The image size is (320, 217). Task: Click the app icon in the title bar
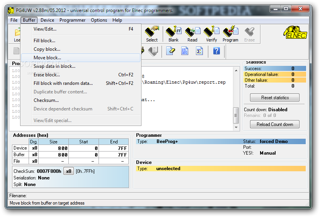click(x=10, y=10)
